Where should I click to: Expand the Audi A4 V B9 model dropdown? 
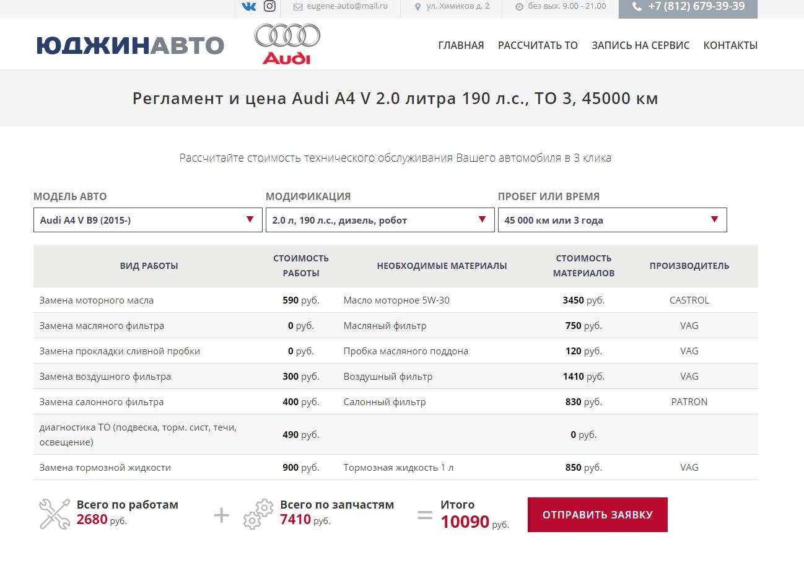[x=147, y=220]
